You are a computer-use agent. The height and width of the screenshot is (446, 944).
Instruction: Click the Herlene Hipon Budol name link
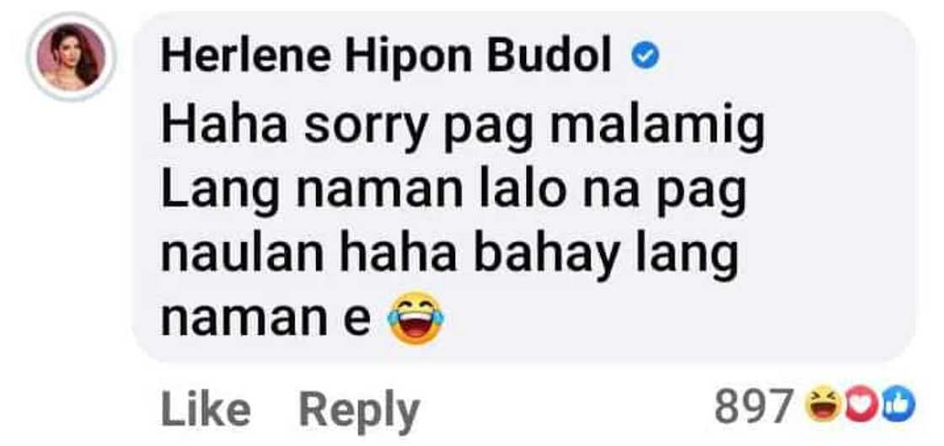pyautogui.click(x=385, y=56)
